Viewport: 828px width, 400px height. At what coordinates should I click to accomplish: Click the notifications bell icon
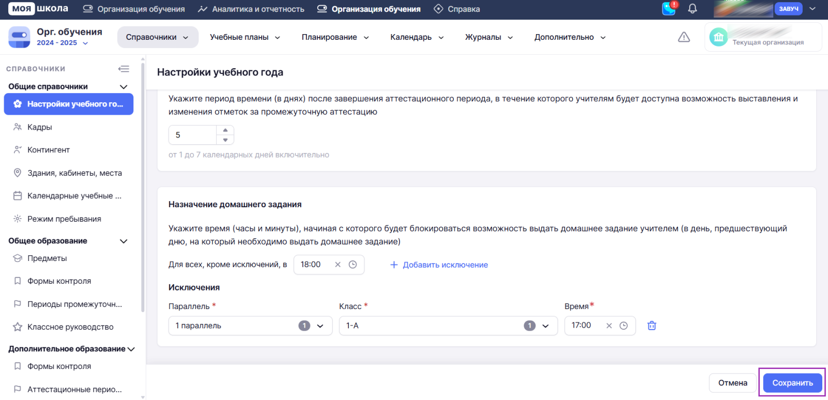click(692, 9)
